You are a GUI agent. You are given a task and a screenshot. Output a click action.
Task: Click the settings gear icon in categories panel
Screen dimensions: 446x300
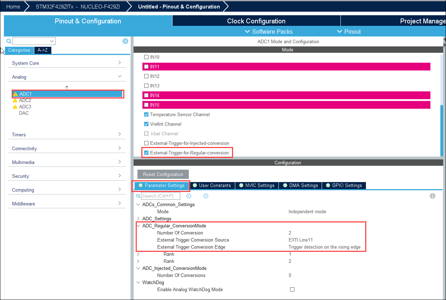click(125, 41)
